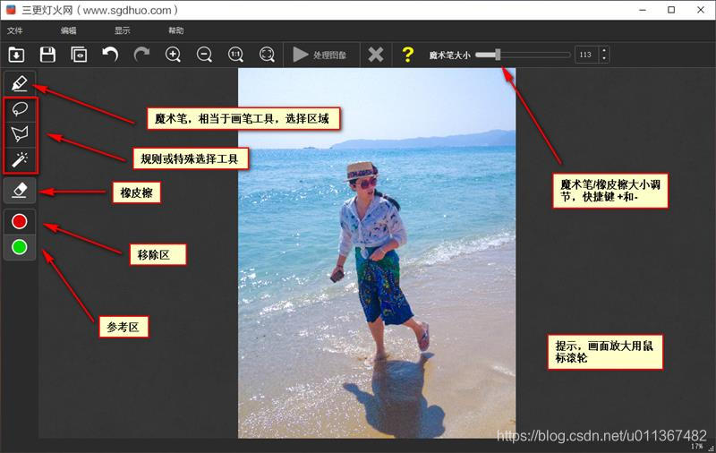Click the save floppy disk icon
This screenshot has width=716, height=453.
47,55
